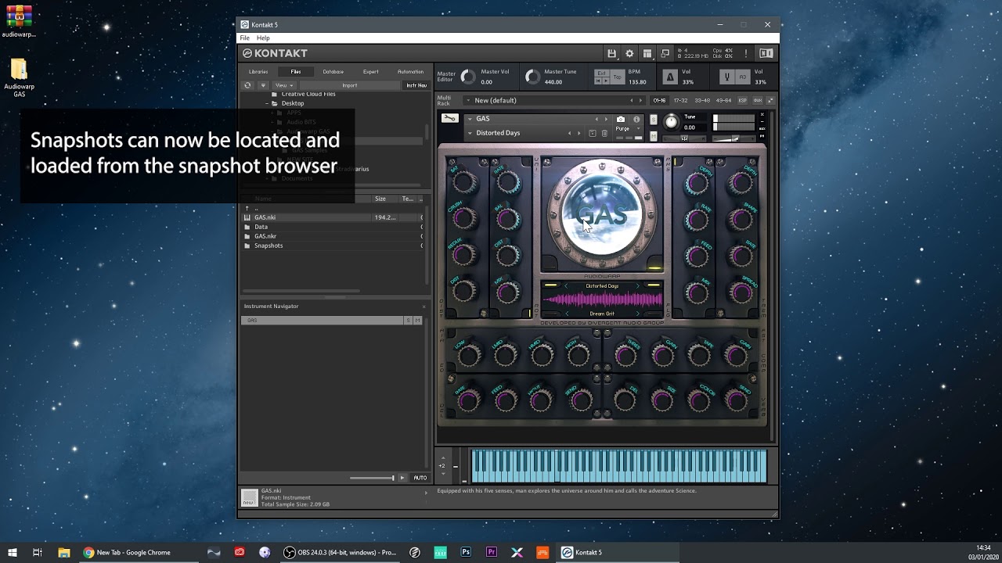The image size is (1002, 563).
Task: Click the instrument Tune knob
Action: (x=672, y=122)
